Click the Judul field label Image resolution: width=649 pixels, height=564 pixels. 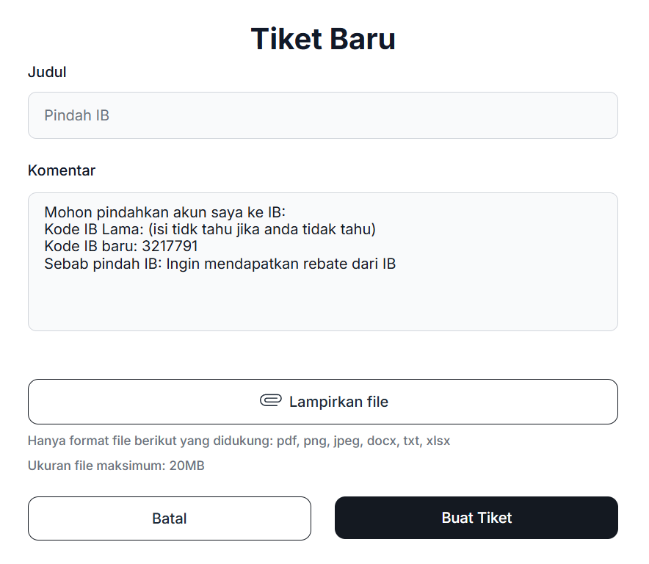coord(47,72)
